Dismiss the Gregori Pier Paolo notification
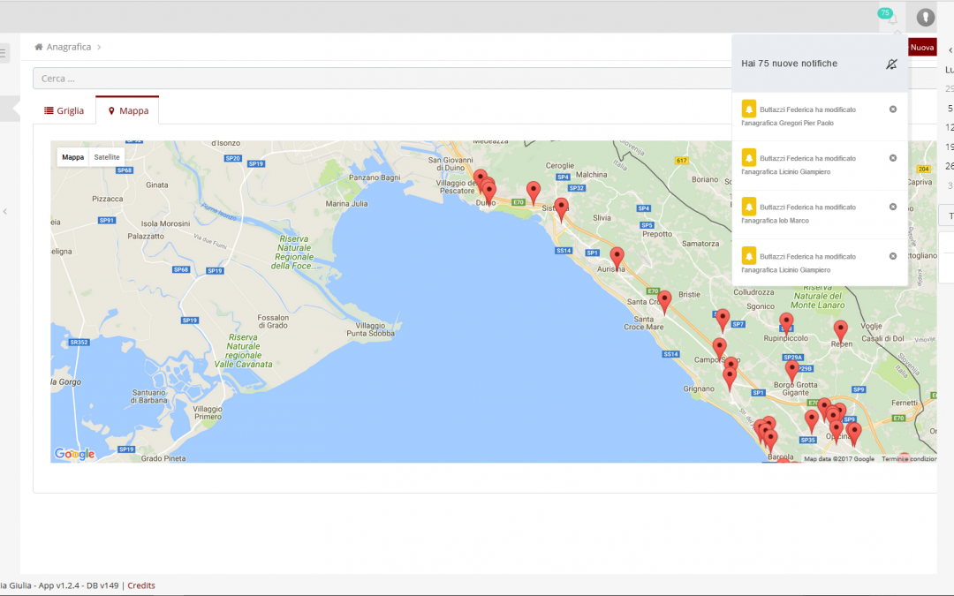 (893, 109)
